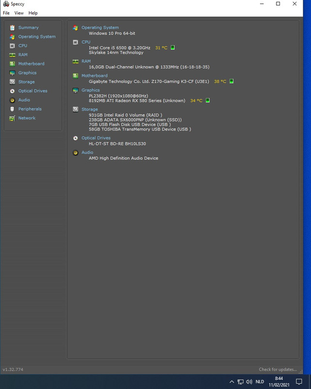
Task: Open the Help menu
Action: 33,13
